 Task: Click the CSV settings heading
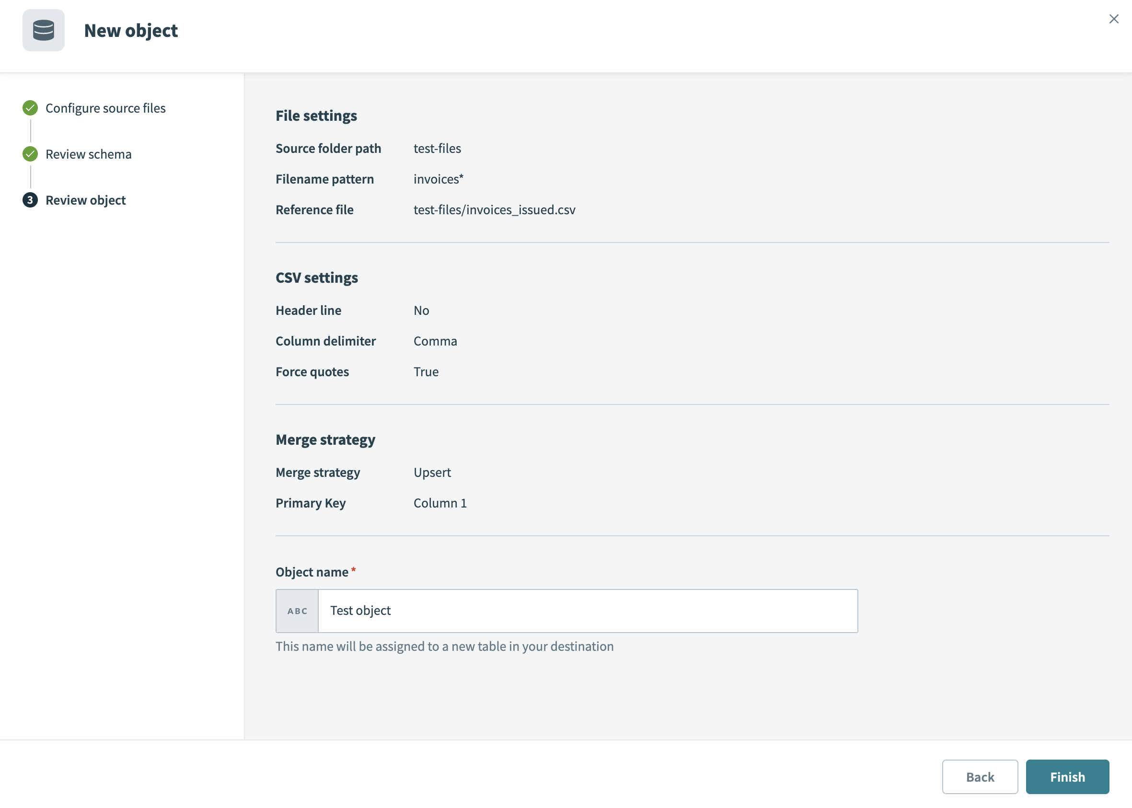(316, 277)
